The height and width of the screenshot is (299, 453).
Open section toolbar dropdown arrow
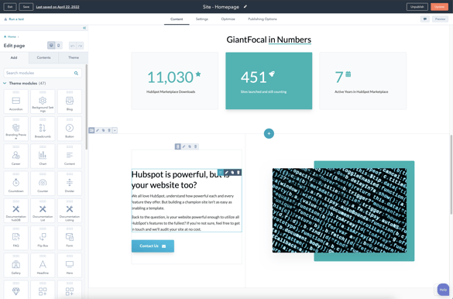[115, 130]
